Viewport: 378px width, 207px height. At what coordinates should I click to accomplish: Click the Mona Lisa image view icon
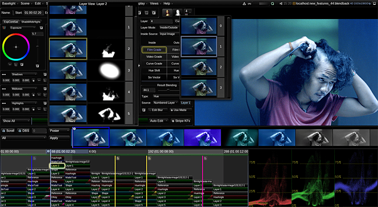tap(167, 12)
